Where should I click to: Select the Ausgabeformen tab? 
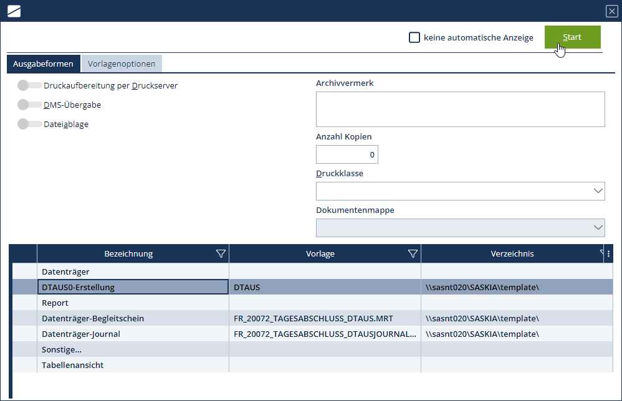[44, 64]
